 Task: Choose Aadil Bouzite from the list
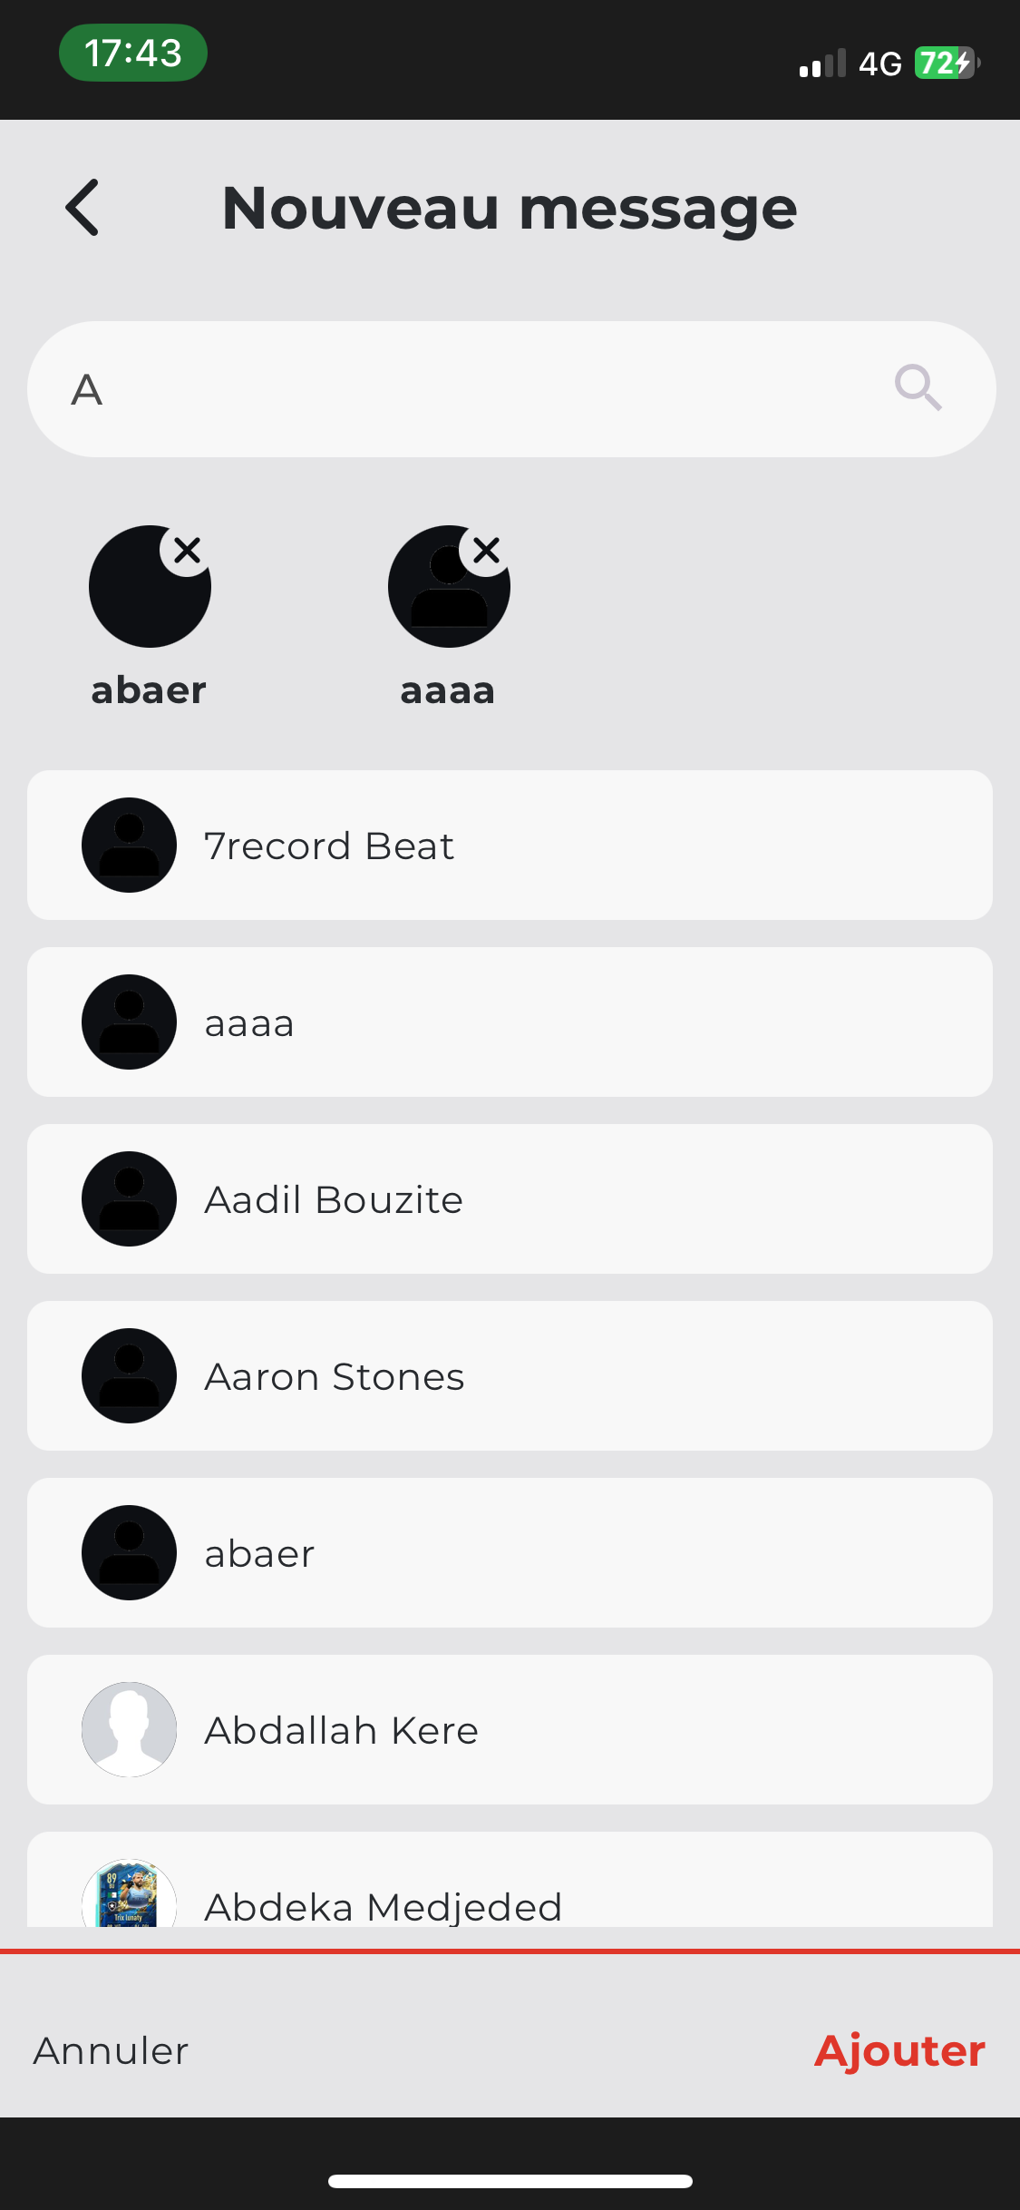[x=510, y=1199]
